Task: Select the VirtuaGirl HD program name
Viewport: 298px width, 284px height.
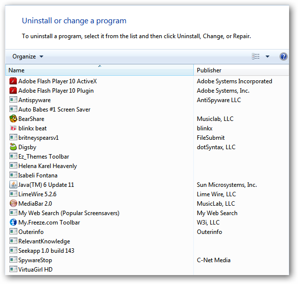Action: coord(36,270)
